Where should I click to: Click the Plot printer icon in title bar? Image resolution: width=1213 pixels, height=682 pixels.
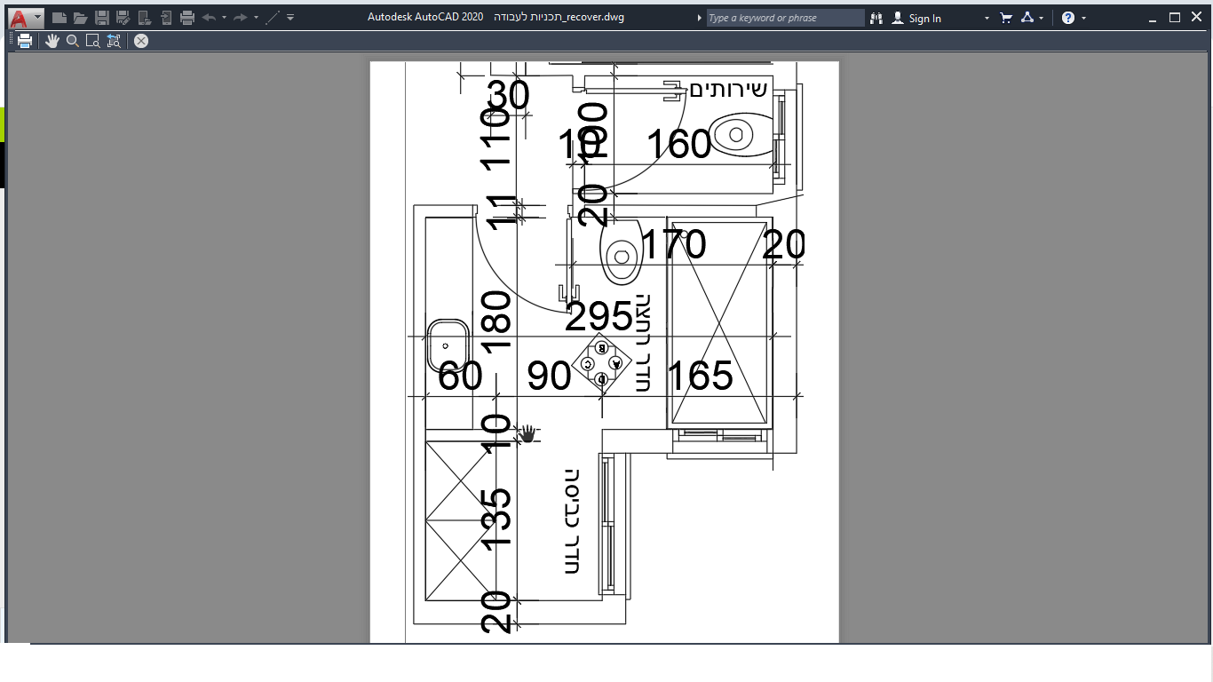click(x=187, y=18)
